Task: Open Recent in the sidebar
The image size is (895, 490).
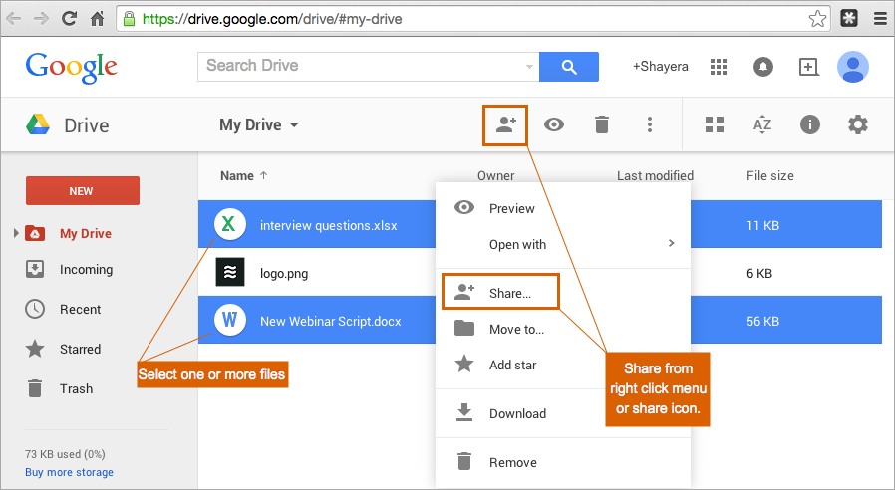Action: [81, 309]
